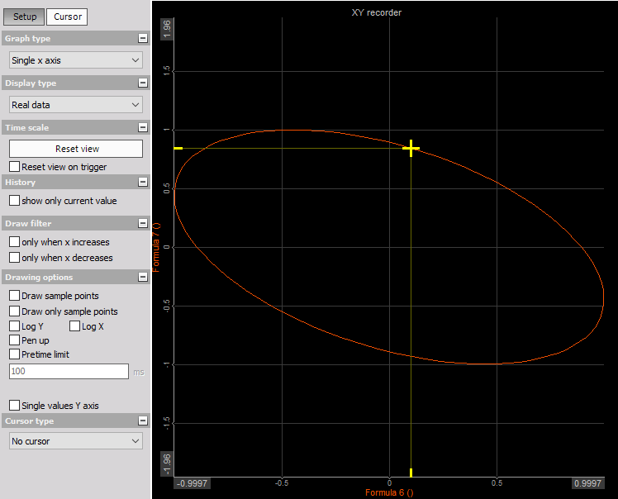Screen dimensions: 618x499
Task: Enable only when x increases
Action: point(15,241)
